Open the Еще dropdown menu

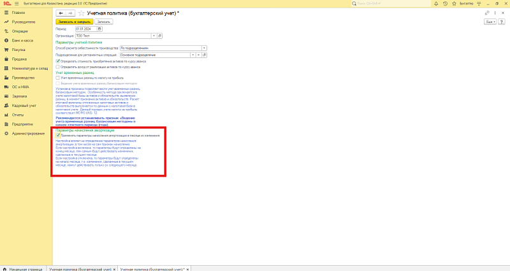click(490, 21)
